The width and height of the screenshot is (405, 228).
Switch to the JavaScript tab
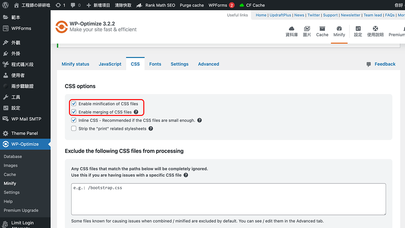[110, 64]
